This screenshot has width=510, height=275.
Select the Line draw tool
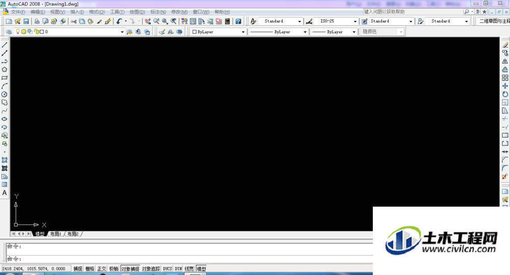pyautogui.click(x=5, y=45)
